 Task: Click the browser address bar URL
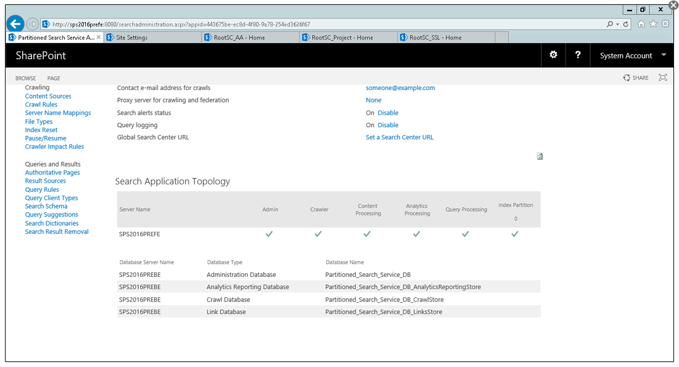pos(181,24)
